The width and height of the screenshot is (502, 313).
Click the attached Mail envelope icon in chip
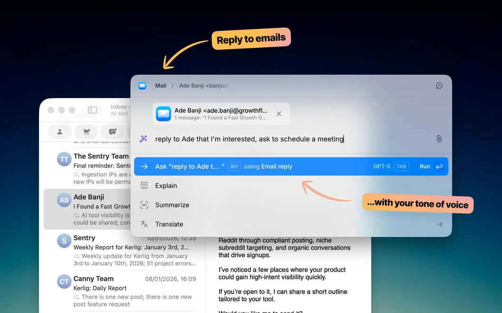point(163,114)
